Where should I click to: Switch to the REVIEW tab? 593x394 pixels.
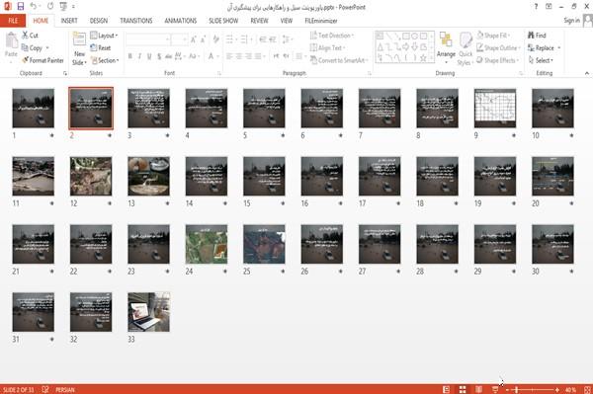click(x=259, y=21)
